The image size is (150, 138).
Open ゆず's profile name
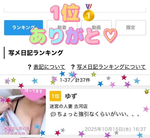[x=71, y=96]
